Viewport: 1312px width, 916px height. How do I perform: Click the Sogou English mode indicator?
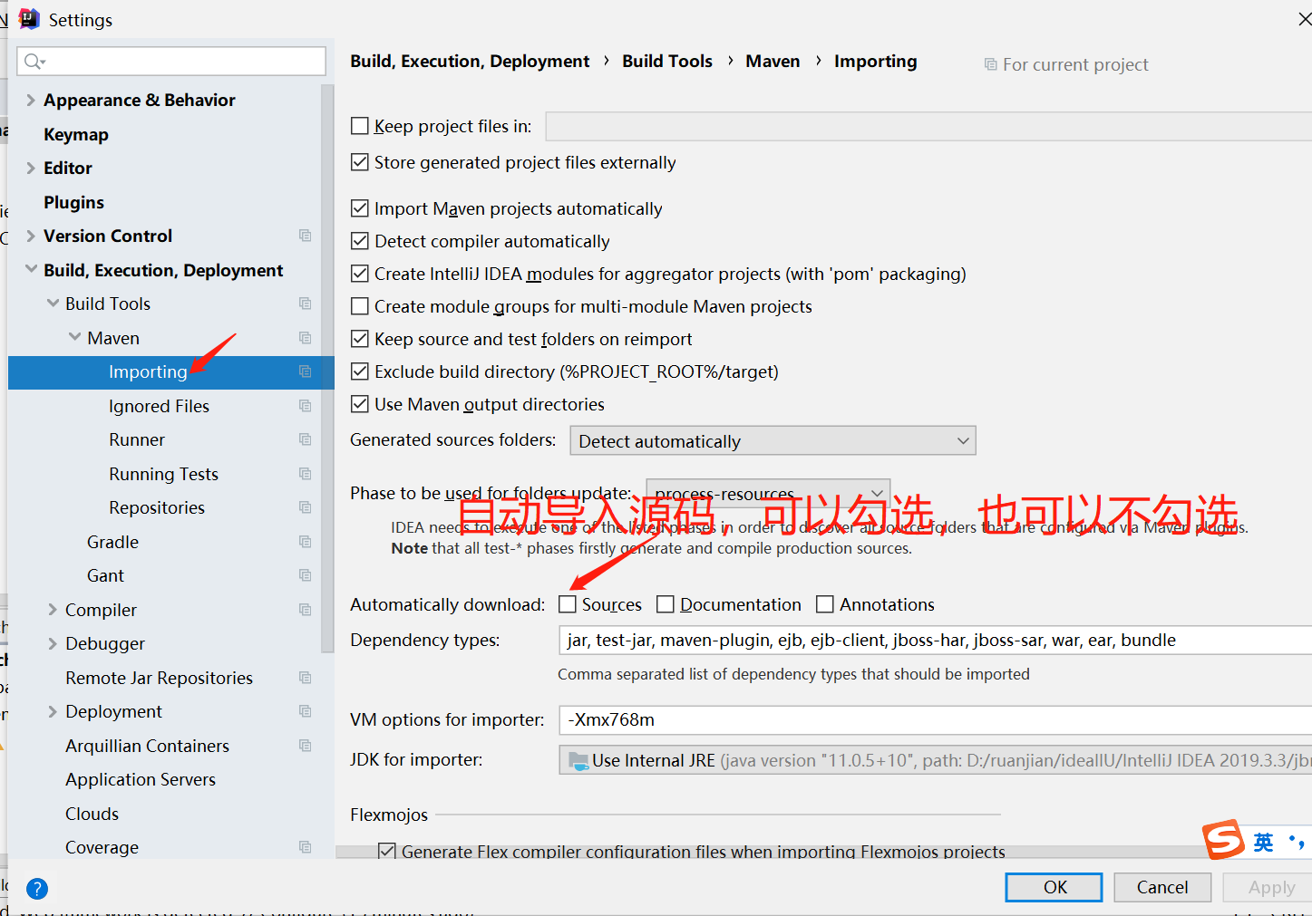[1263, 843]
